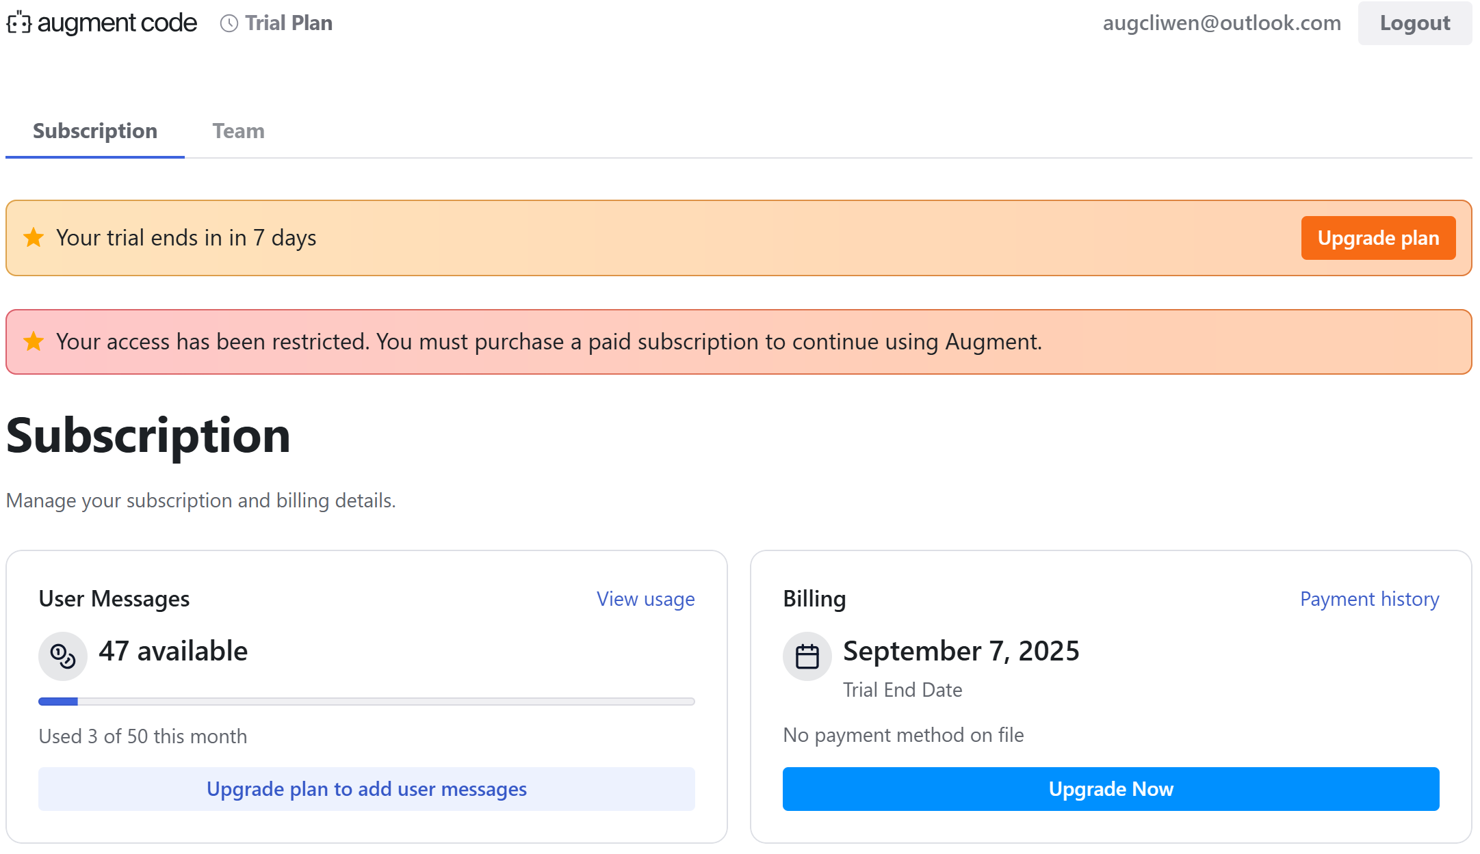Click the augcliwen@outlook.com account email
This screenshot has height=854, width=1480.
pyautogui.click(x=1221, y=23)
